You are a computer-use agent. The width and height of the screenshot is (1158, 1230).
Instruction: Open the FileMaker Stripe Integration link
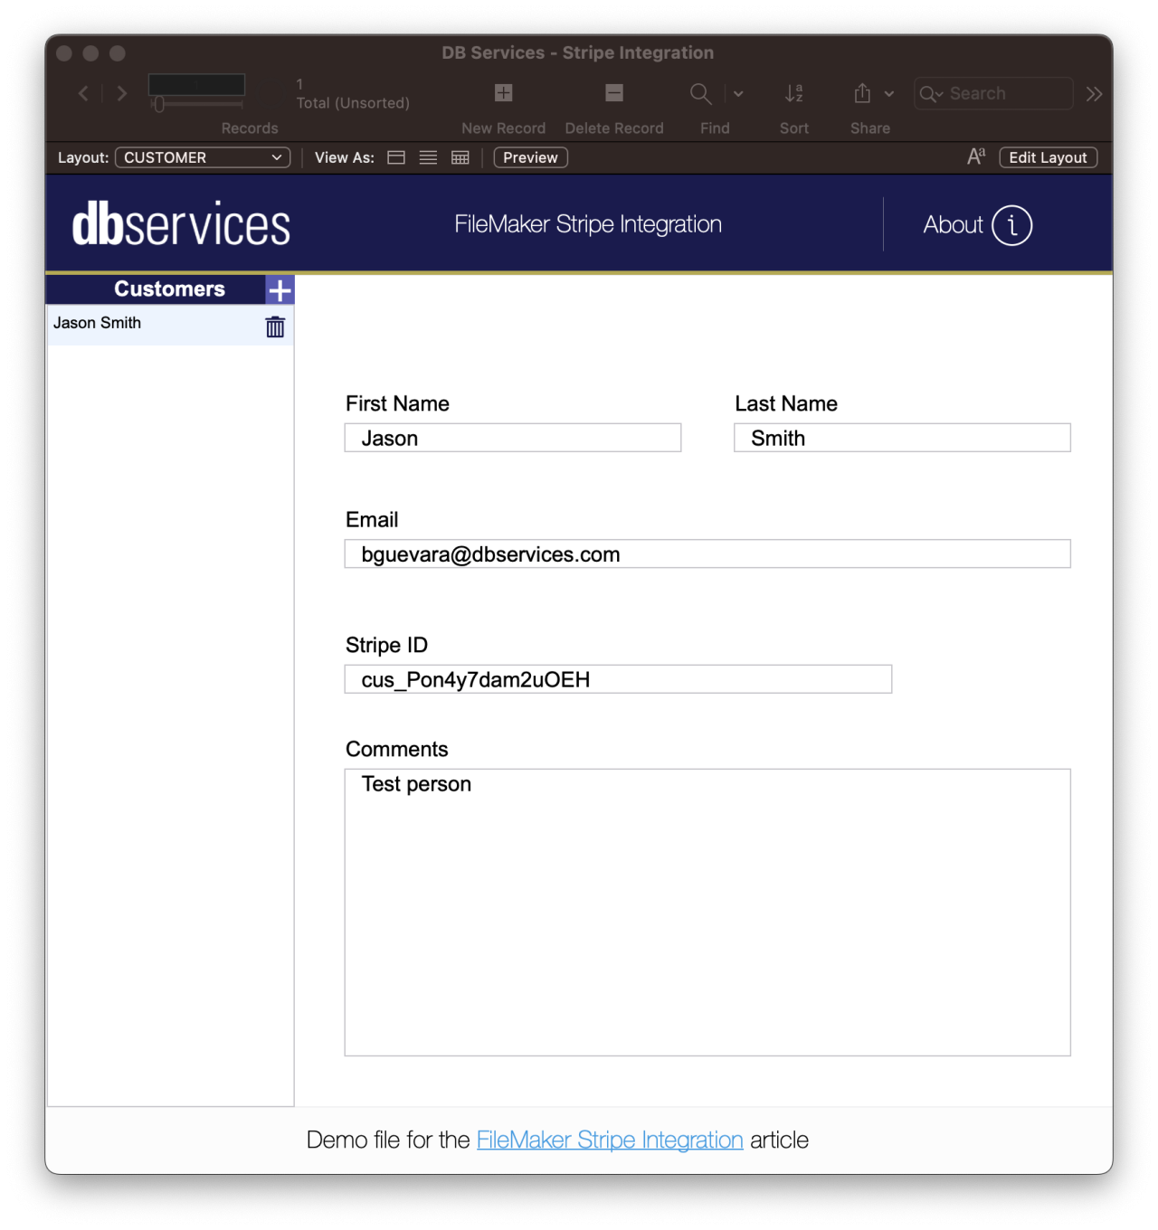pyautogui.click(x=610, y=1140)
